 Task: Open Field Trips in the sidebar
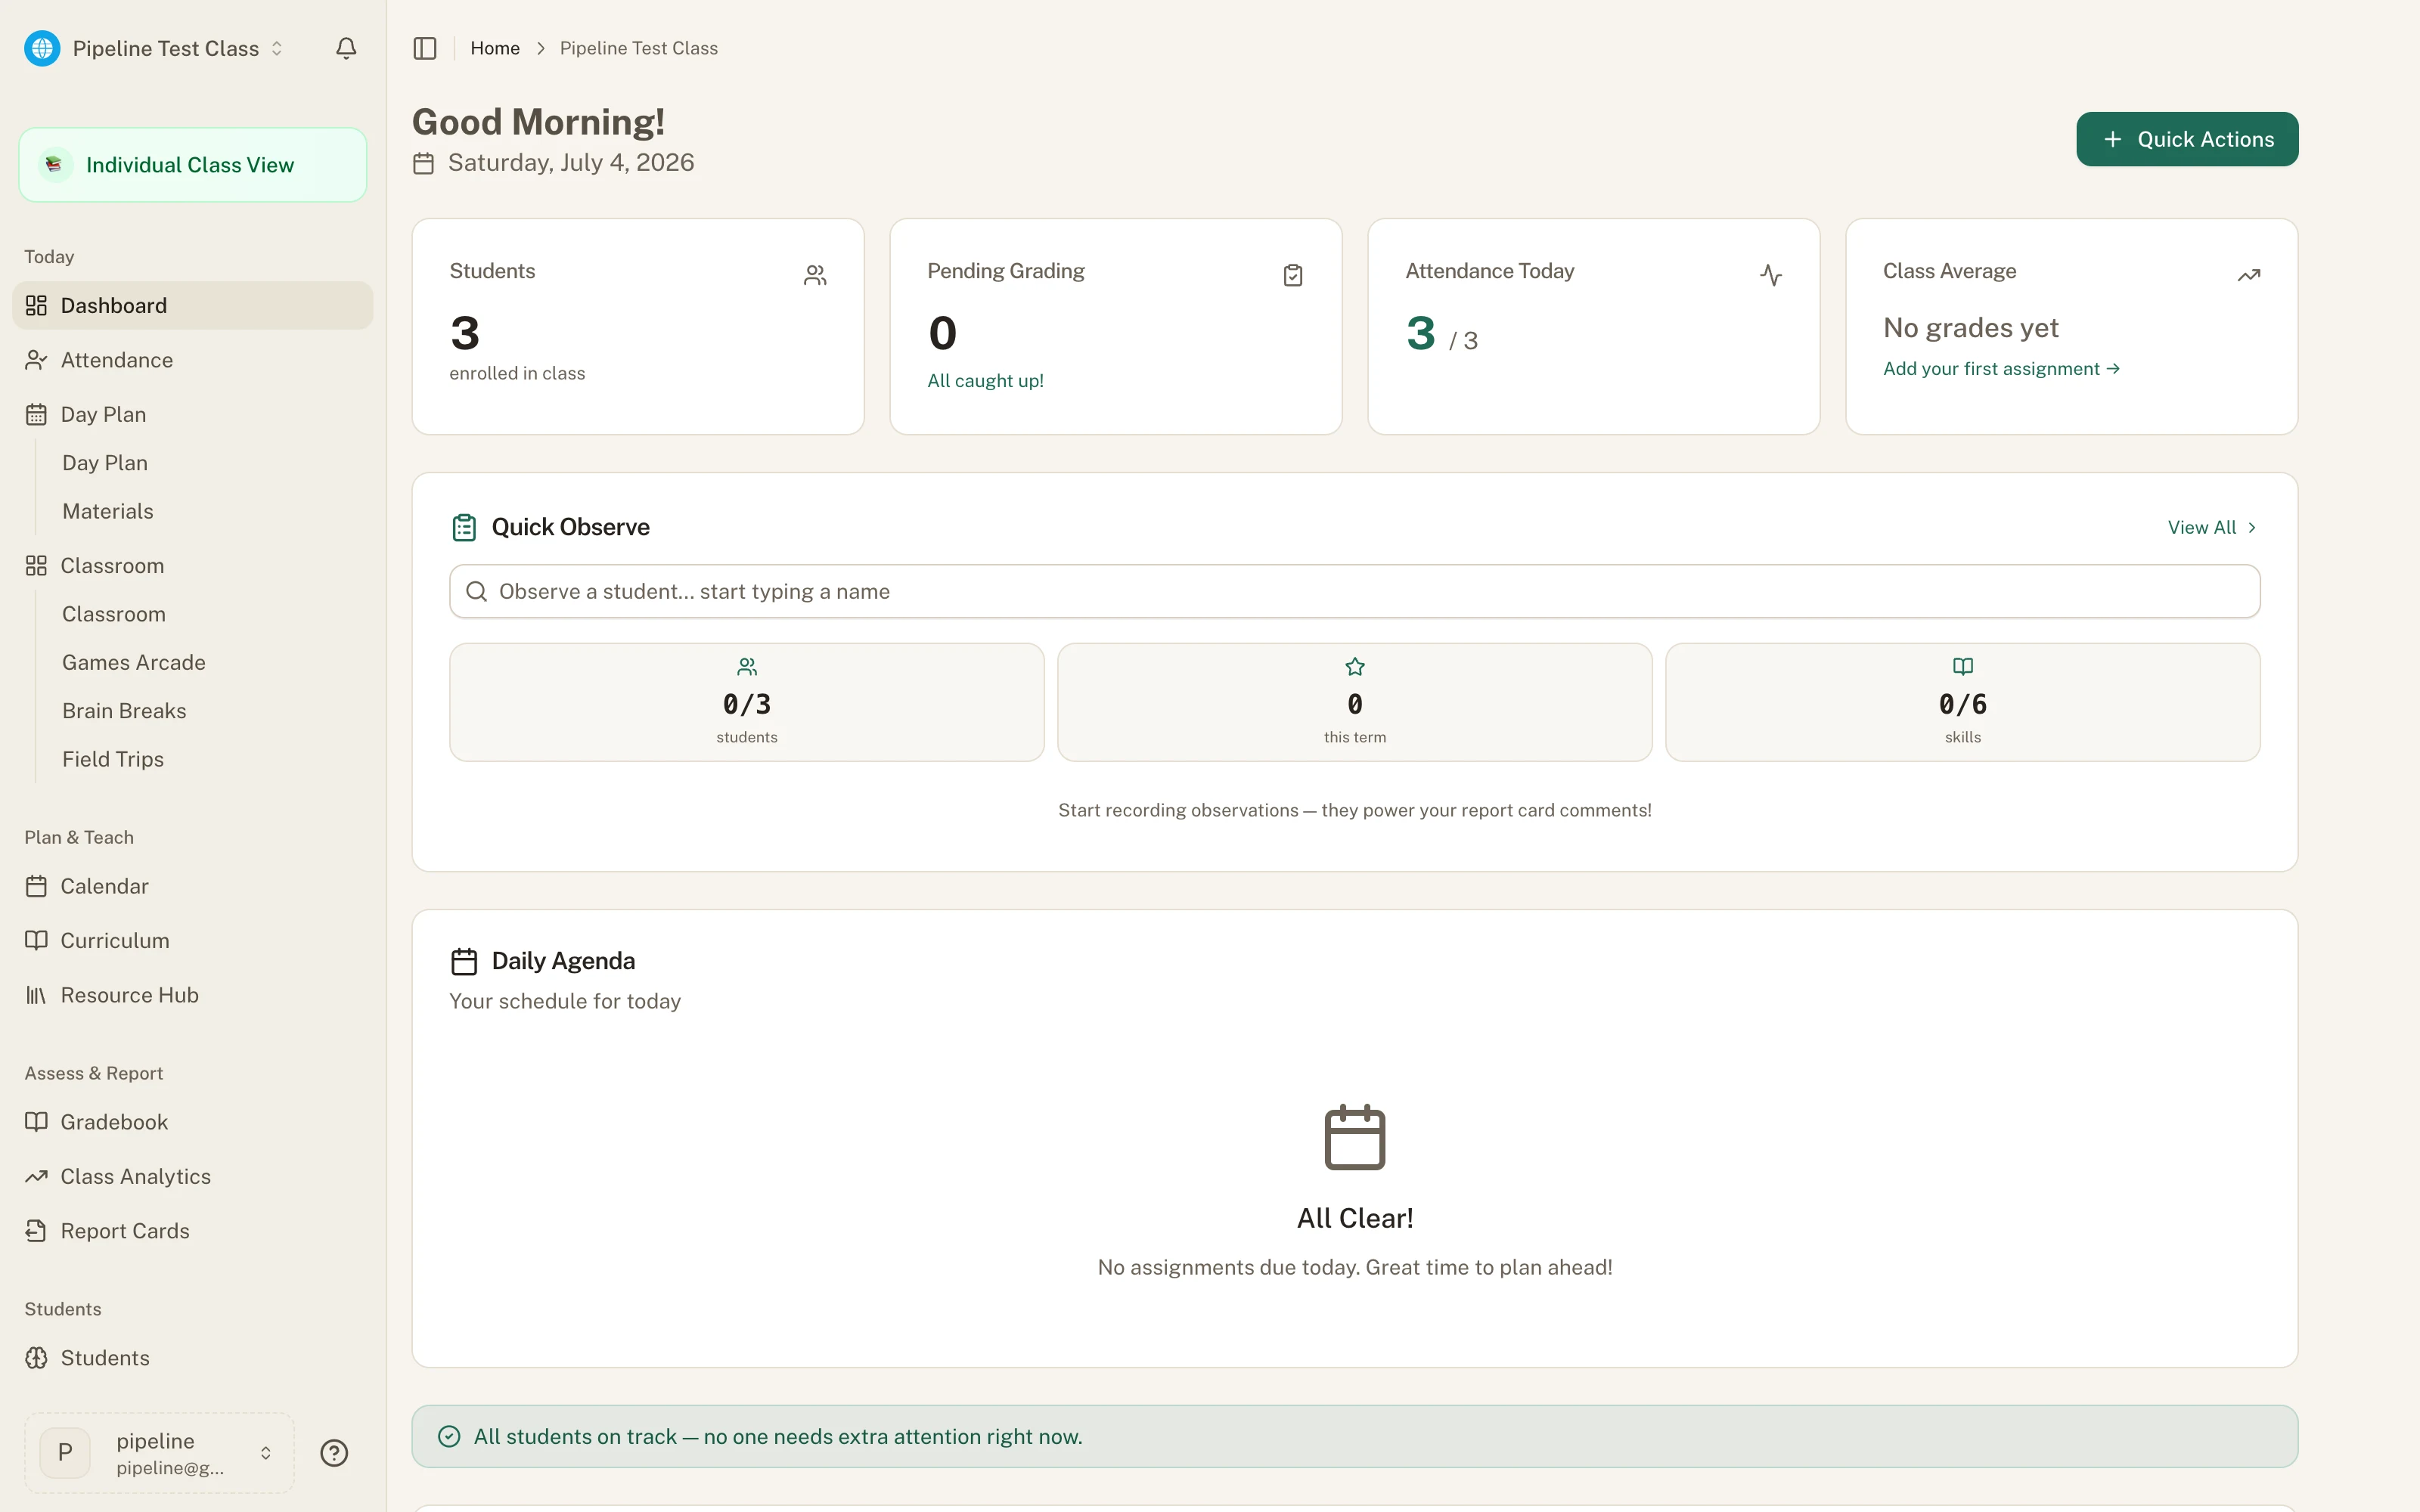(113, 759)
